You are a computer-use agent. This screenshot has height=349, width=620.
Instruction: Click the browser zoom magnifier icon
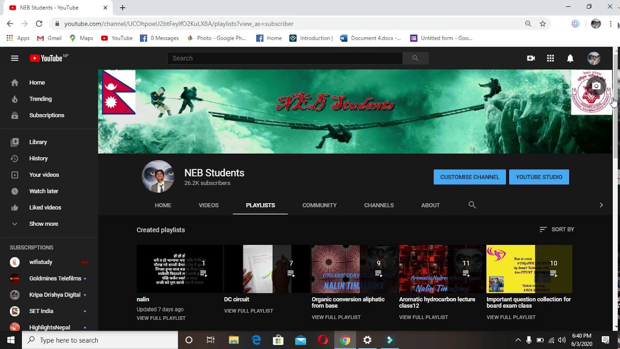528,24
